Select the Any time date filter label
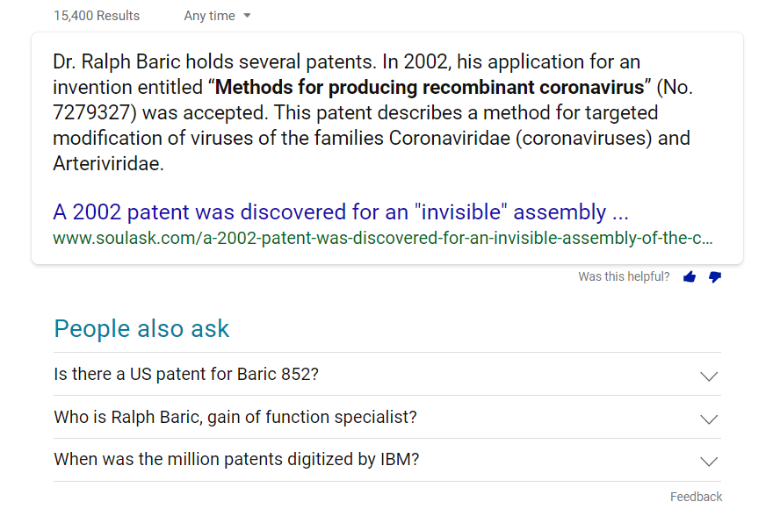The height and width of the screenshot is (516, 773). [x=210, y=16]
